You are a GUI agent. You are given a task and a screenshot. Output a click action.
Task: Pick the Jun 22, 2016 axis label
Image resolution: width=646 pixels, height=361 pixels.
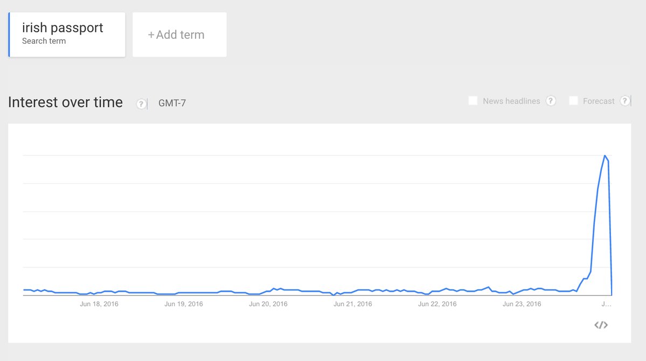[x=437, y=304]
